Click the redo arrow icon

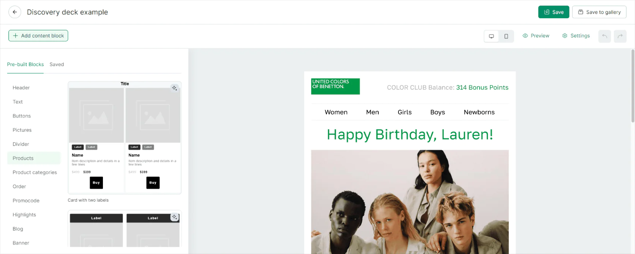[x=620, y=36]
